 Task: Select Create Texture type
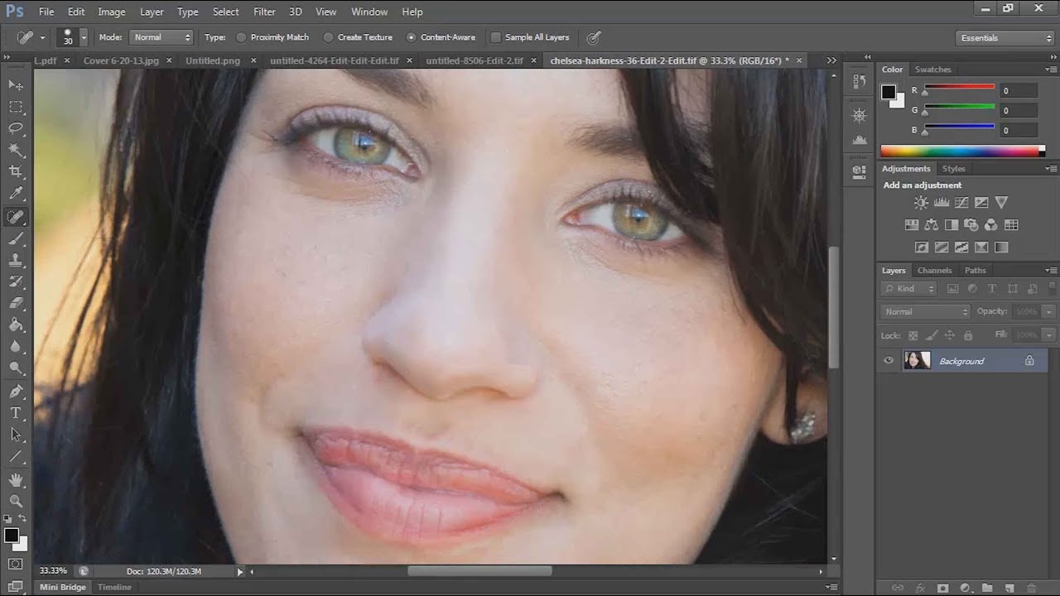point(359,37)
